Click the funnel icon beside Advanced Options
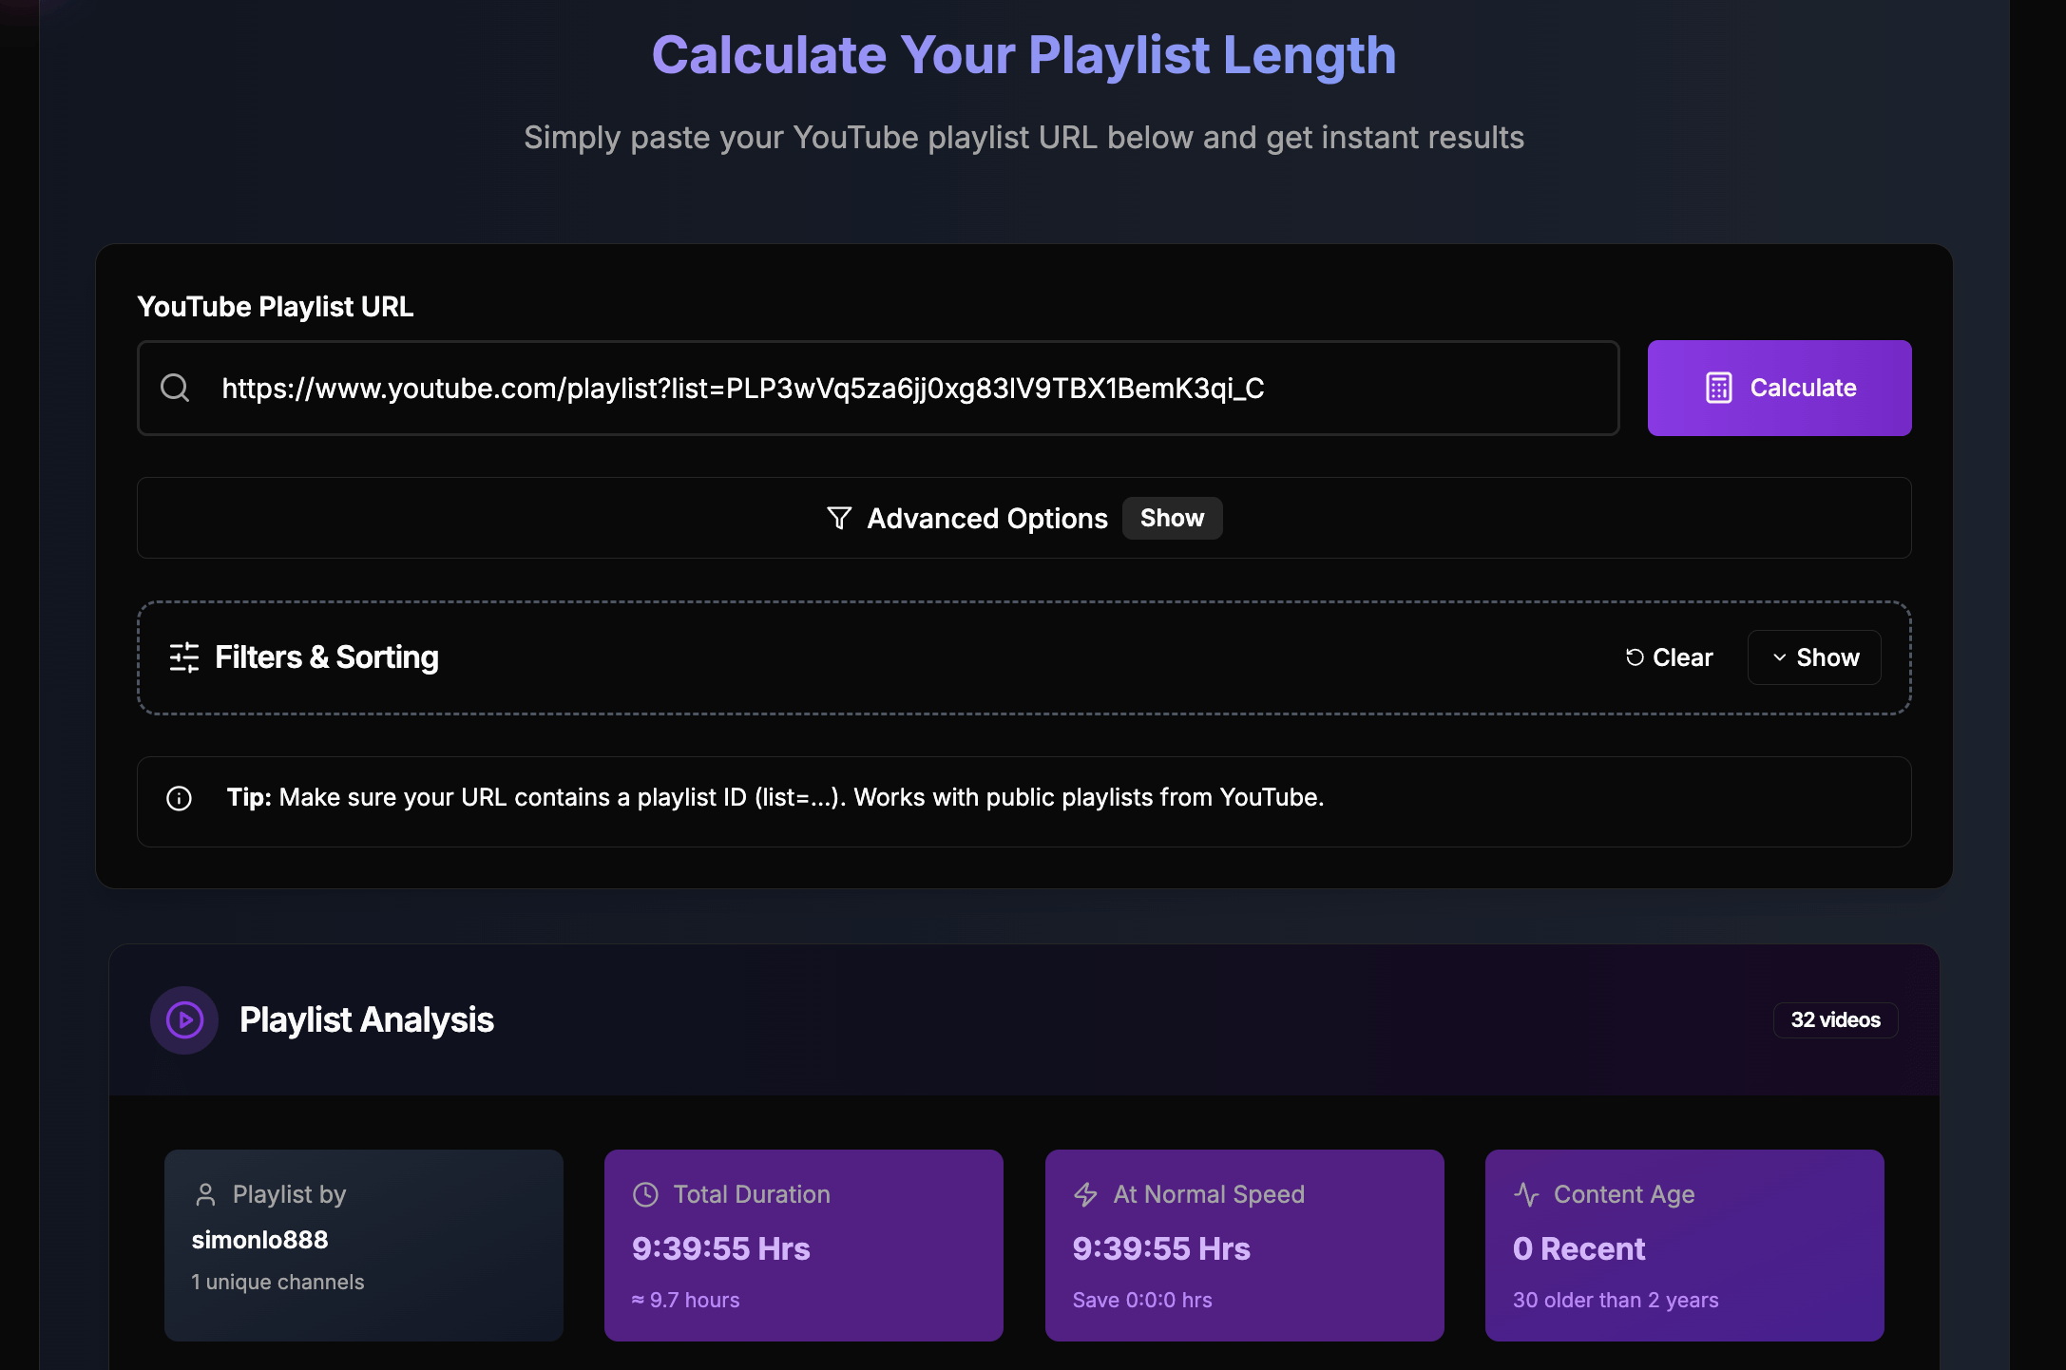2066x1370 pixels. click(839, 518)
